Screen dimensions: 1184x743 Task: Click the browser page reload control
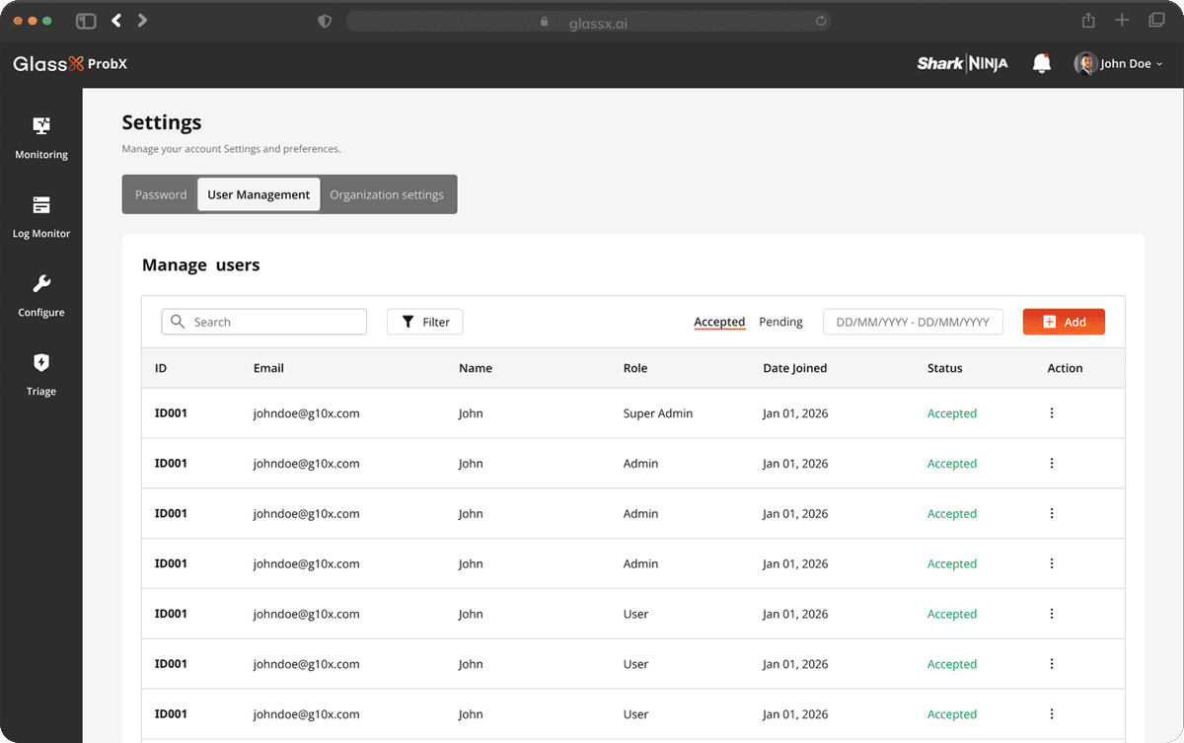[820, 20]
